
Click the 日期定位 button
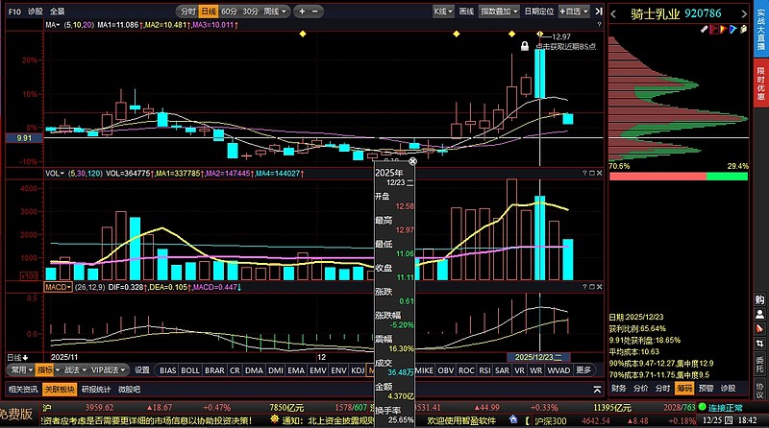click(x=538, y=12)
